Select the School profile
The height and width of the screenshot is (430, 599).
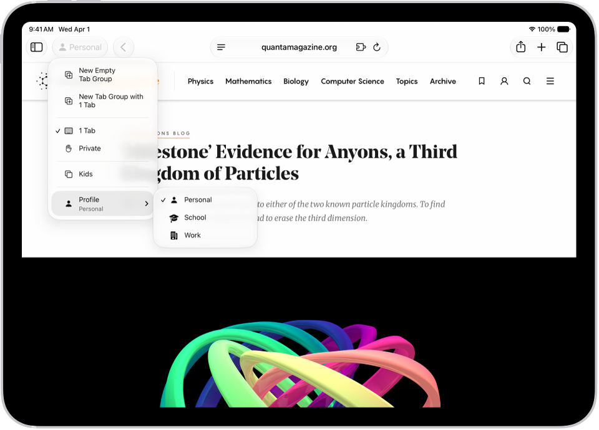205,217
